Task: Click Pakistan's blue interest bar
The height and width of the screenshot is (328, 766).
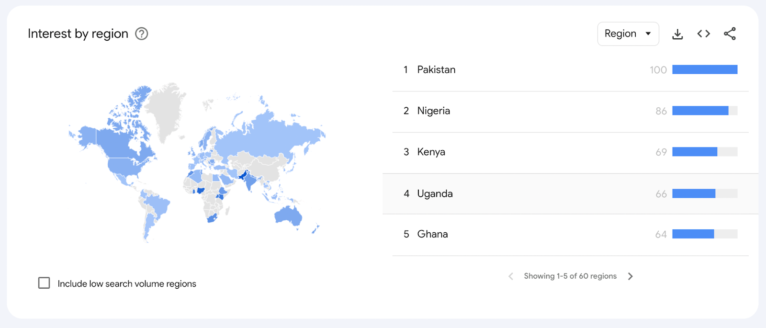Action: 704,70
